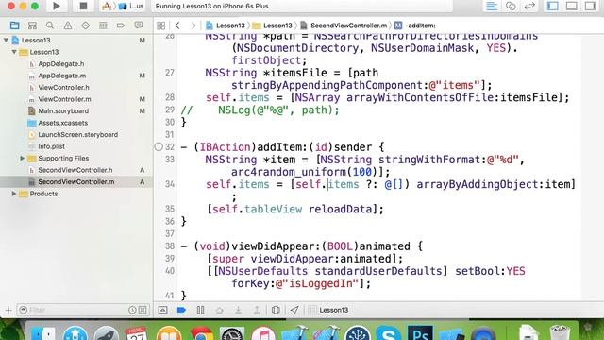Expand the Products group
Viewport: 604px width, 340px height.
coord(14,194)
